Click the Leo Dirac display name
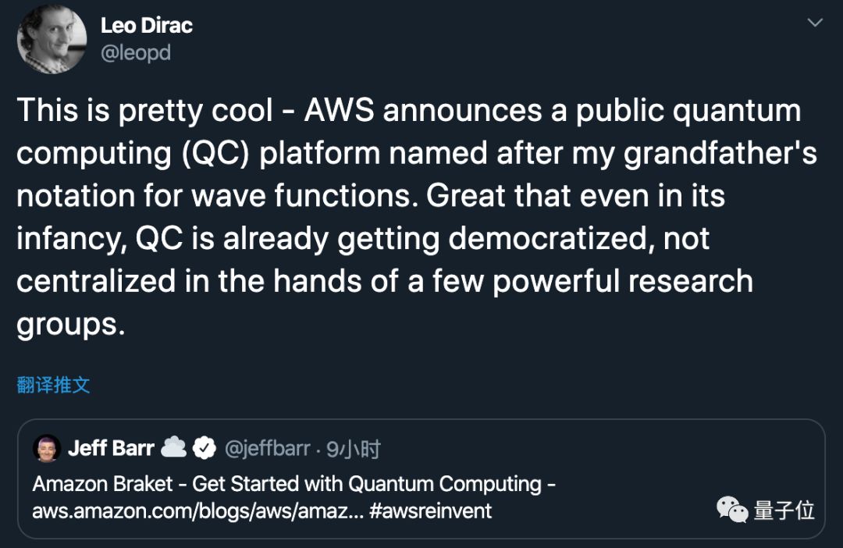This screenshot has height=548, width=843. tap(147, 26)
